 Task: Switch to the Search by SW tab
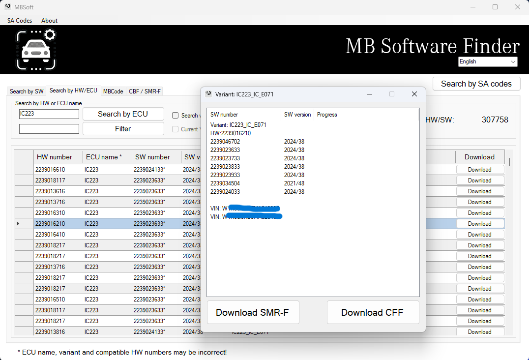pyautogui.click(x=27, y=91)
